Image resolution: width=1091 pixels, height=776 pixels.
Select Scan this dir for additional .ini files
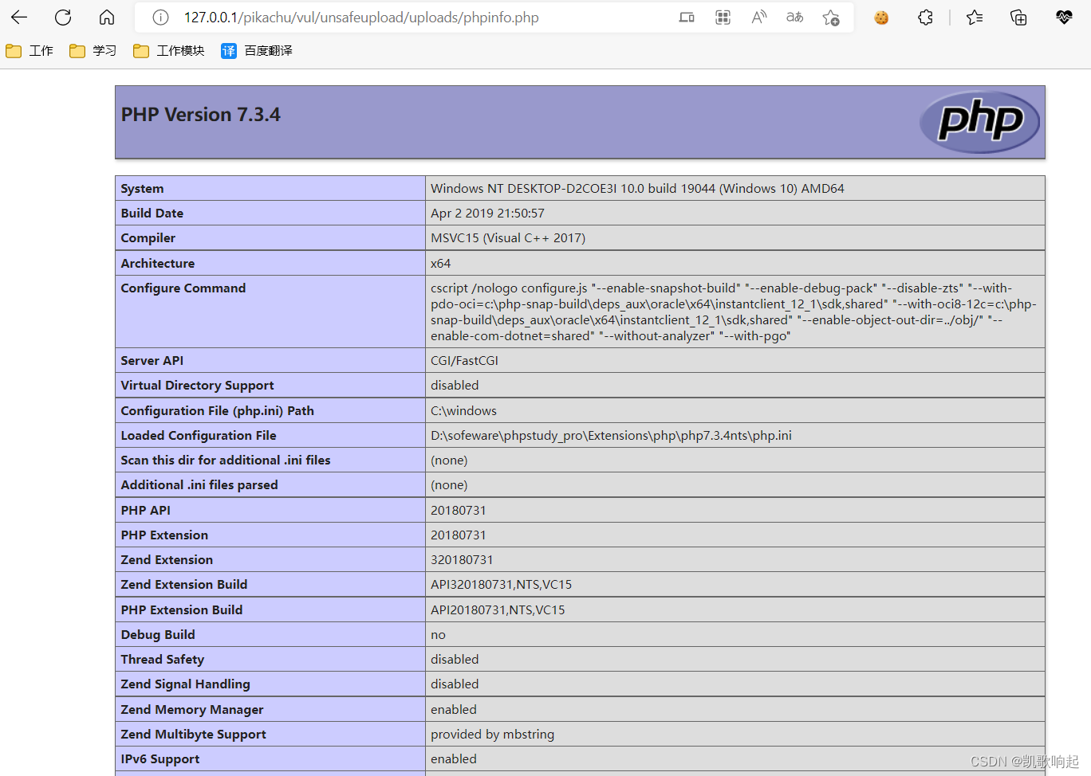[226, 461]
